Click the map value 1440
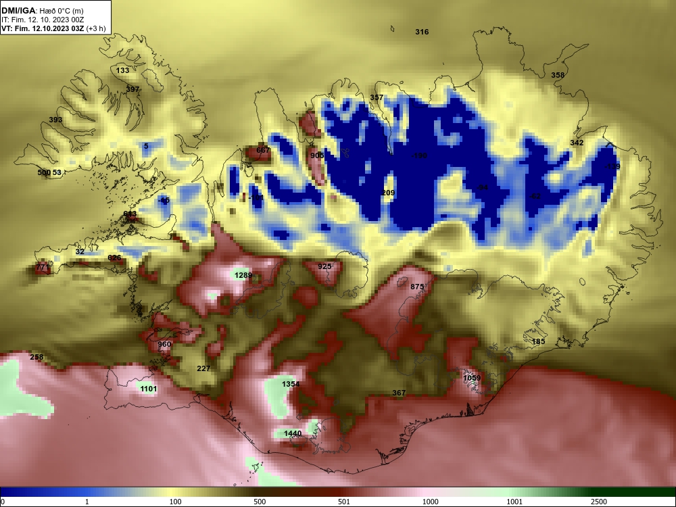 (x=293, y=433)
